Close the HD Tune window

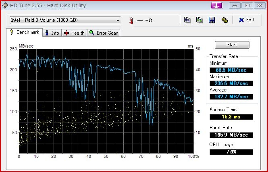(x=260, y=6)
